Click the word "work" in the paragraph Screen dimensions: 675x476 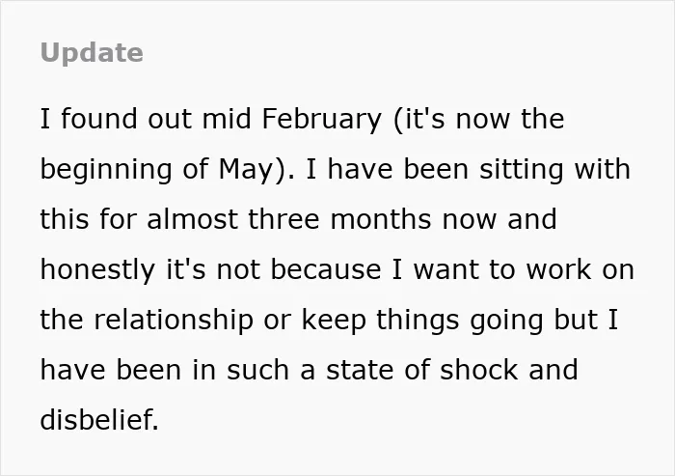[x=558, y=269]
